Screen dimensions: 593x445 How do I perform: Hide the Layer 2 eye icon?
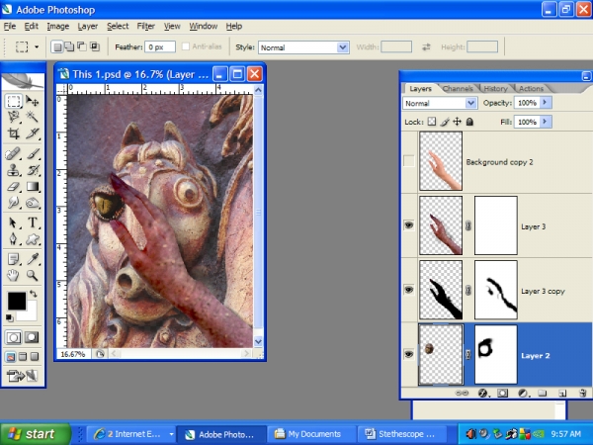pos(409,355)
